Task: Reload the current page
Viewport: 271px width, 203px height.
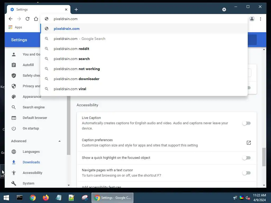Action: [28, 19]
